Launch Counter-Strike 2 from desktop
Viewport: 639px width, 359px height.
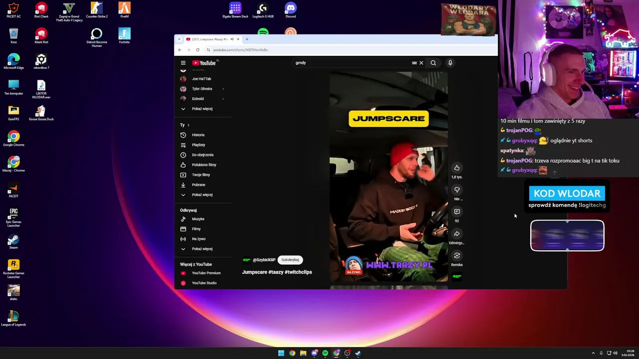point(97,10)
